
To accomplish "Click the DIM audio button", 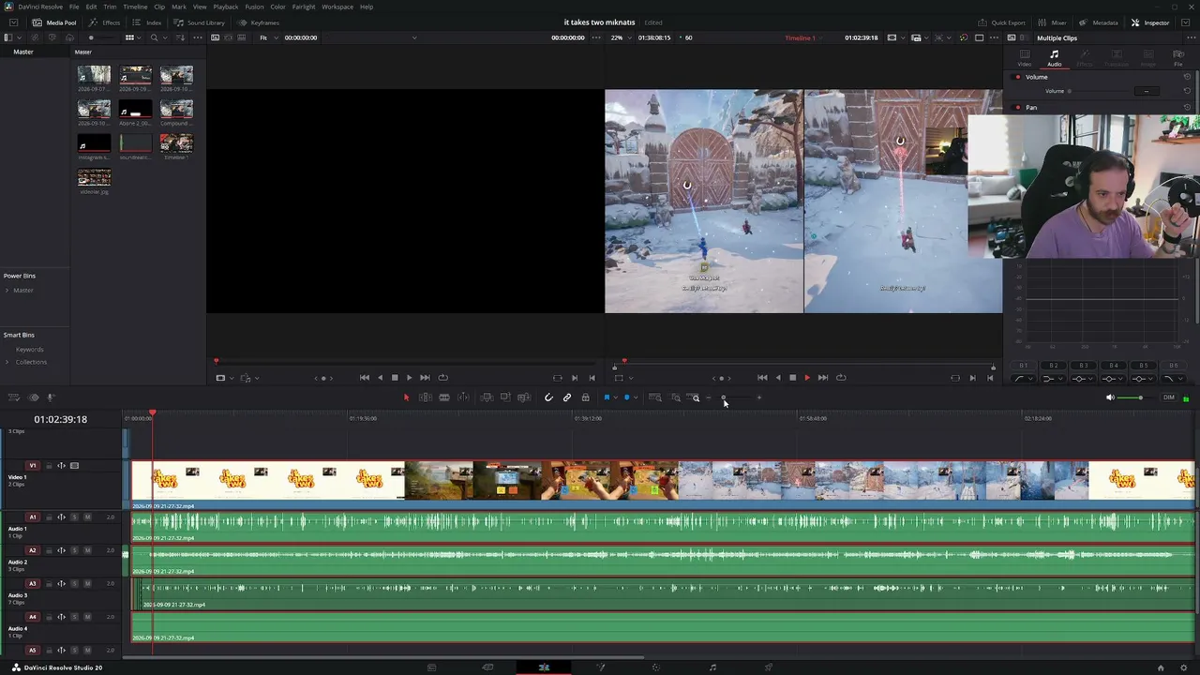I will point(1168,397).
